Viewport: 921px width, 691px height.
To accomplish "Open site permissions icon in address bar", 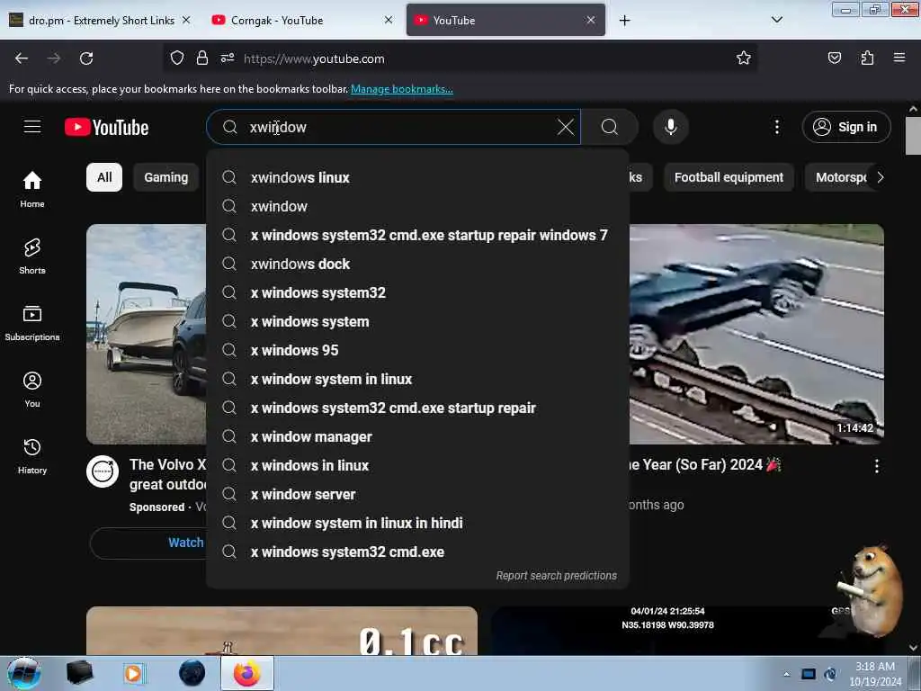I will pos(228,58).
